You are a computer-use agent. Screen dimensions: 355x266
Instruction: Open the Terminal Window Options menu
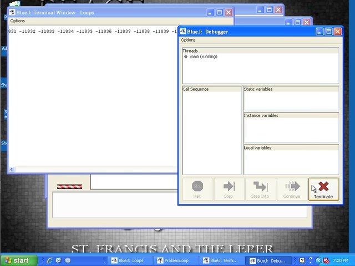[x=17, y=21]
